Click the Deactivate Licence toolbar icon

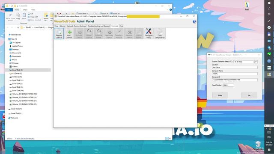pyautogui.click(x=109, y=33)
